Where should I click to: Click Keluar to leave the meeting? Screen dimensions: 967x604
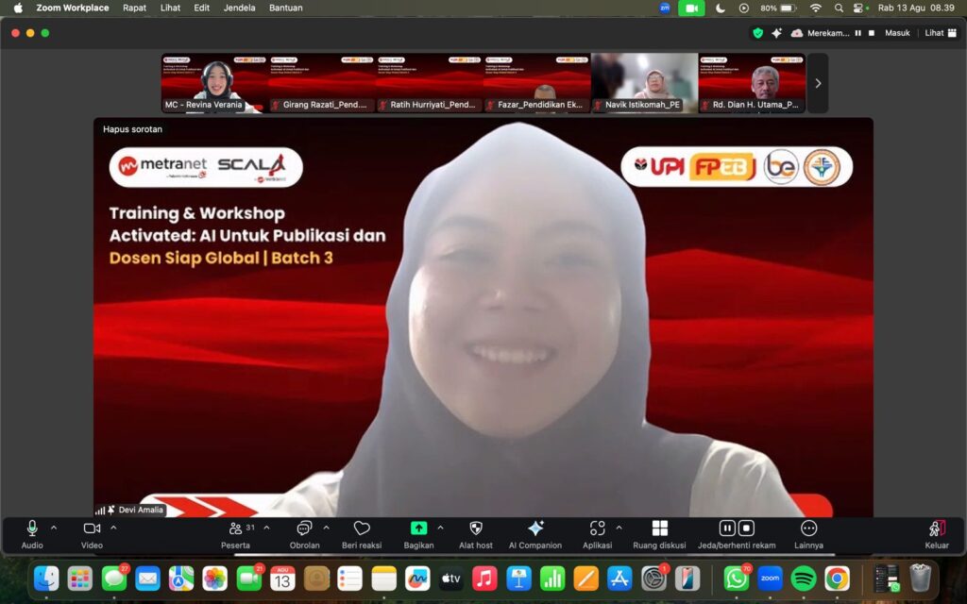(937, 535)
